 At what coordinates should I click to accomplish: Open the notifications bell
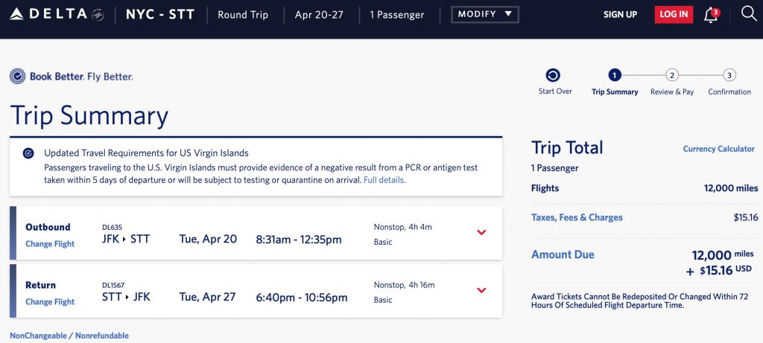point(711,15)
